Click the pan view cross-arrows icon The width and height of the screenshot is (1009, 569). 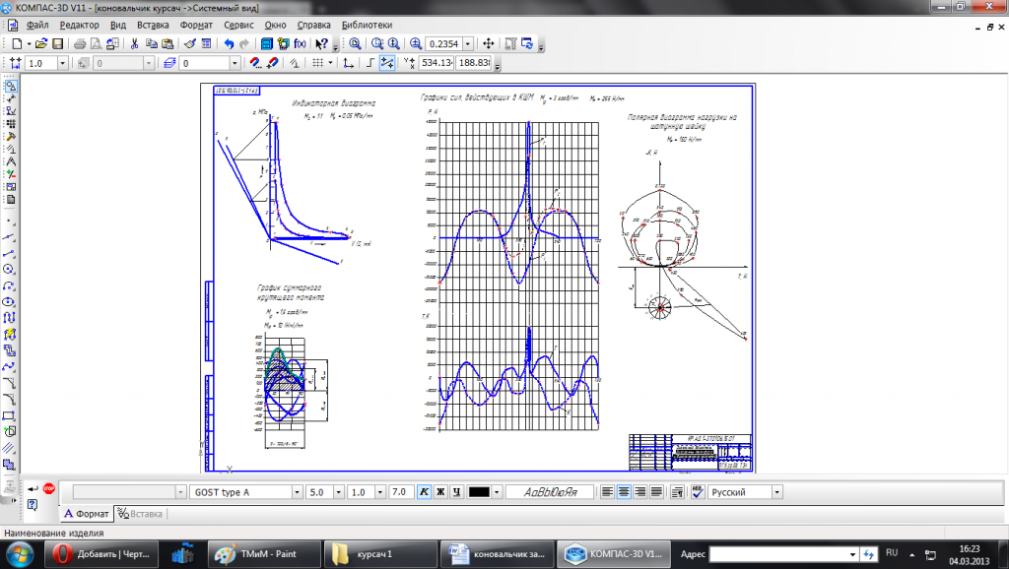click(489, 43)
